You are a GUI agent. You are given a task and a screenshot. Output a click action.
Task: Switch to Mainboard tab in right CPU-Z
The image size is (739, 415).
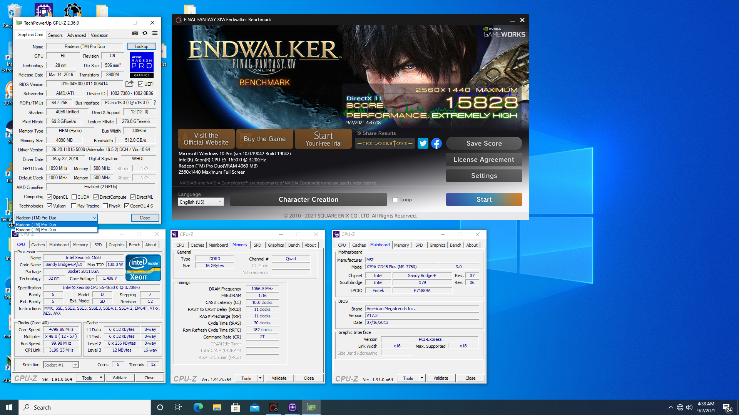click(380, 245)
